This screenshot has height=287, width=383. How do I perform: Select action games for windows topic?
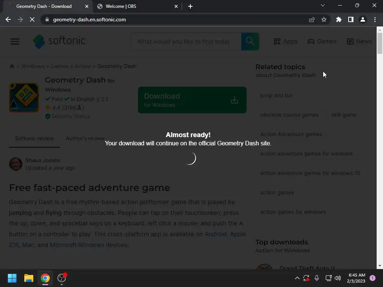click(x=293, y=212)
